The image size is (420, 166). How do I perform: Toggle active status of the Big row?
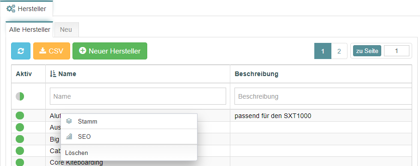(x=20, y=139)
